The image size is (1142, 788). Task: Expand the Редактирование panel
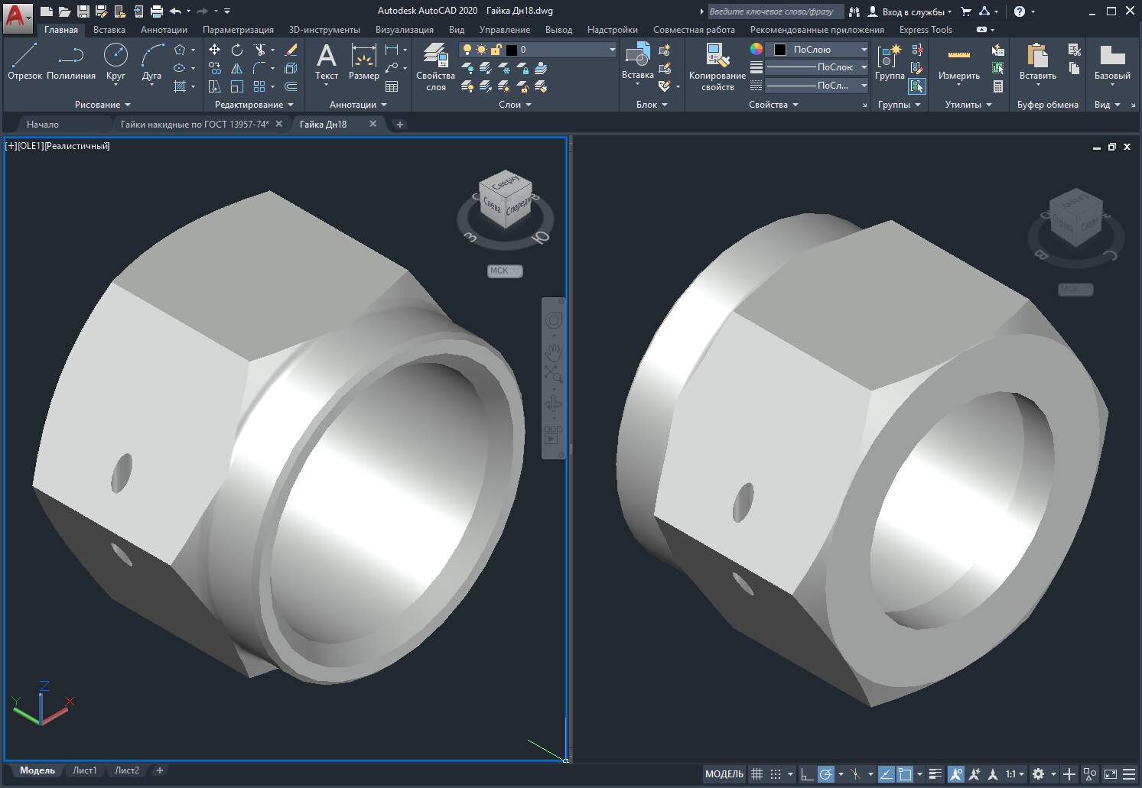coord(254,105)
